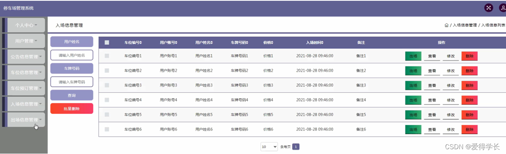This screenshot has height=154, width=506.
Task: Focus the 请输入用户姓名 input field
Action: click(72, 55)
